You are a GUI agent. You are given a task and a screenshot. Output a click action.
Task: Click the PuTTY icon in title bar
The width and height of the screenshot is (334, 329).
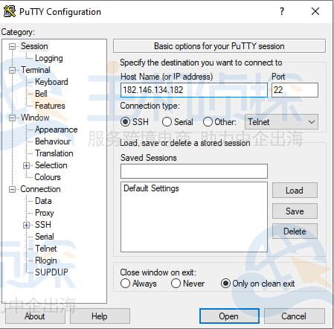[x=10, y=11]
